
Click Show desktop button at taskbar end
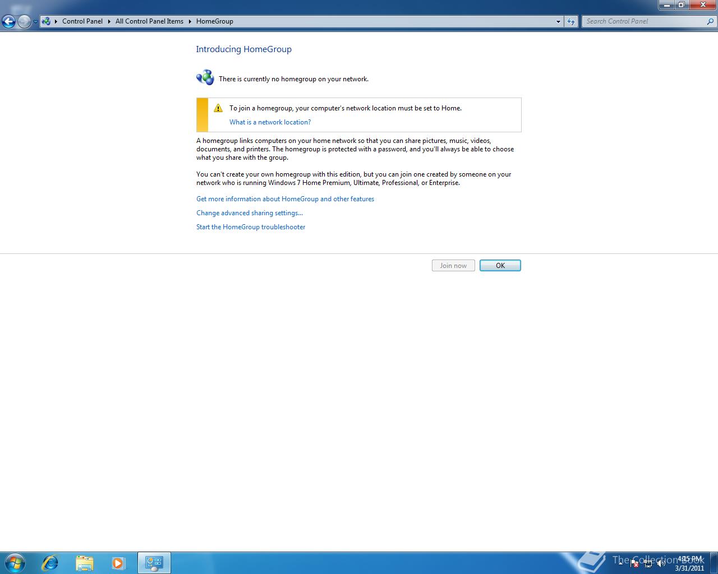714,563
